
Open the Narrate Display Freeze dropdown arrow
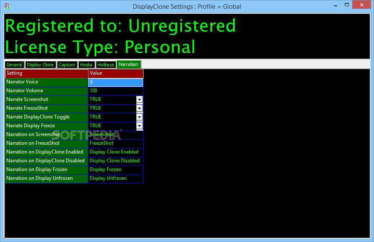pos(140,126)
